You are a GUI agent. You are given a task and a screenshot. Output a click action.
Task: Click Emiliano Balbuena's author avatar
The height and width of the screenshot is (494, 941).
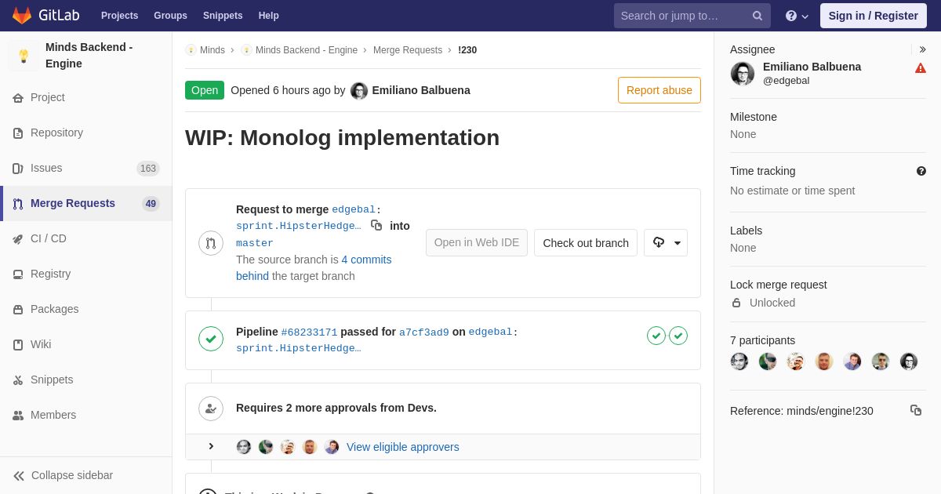pos(359,91)
